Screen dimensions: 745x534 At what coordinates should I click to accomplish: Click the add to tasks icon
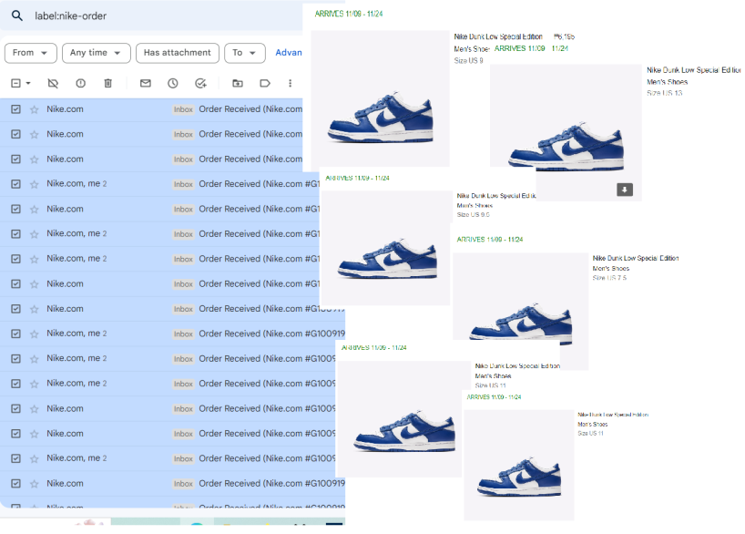coord(200,83)
